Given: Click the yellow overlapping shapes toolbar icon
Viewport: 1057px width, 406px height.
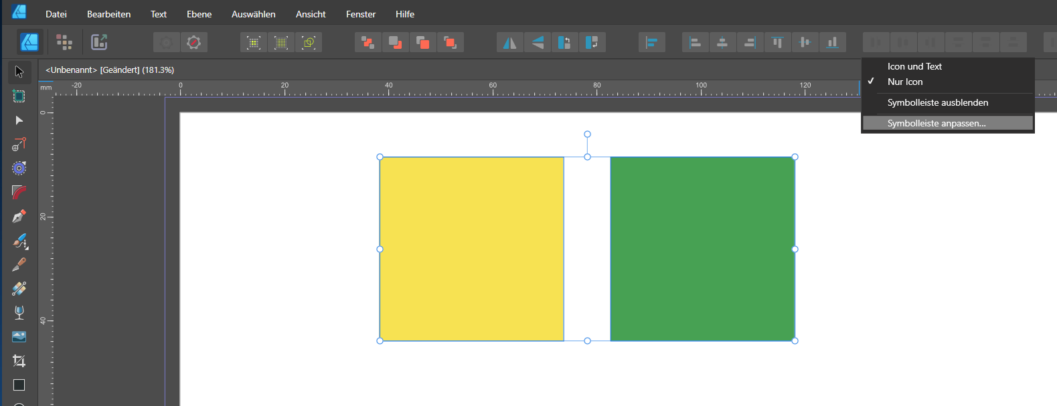Looking at the screenshot, I should click(x=309, y=42).
